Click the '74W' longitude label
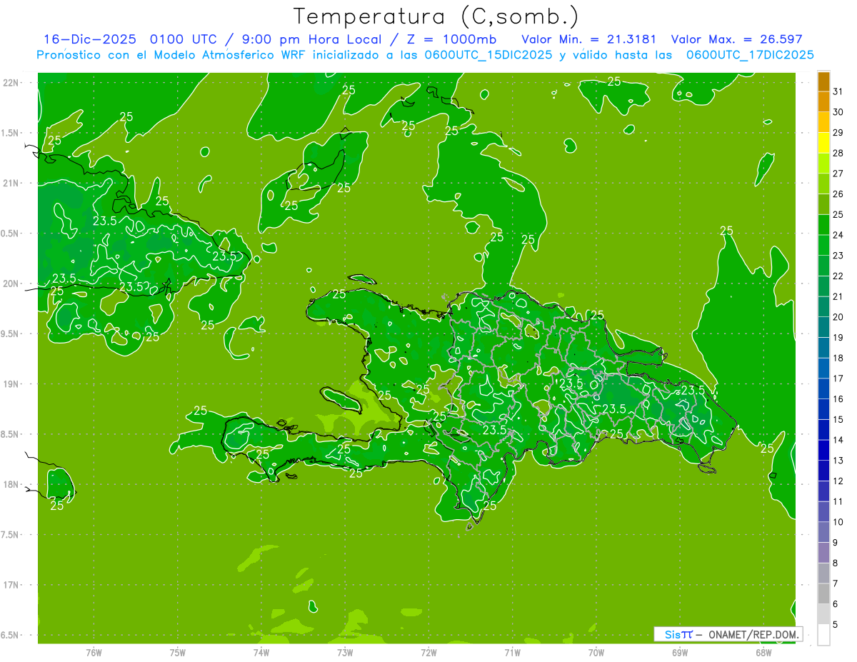Screen dimensions: 857x662 tap(261, 652)
